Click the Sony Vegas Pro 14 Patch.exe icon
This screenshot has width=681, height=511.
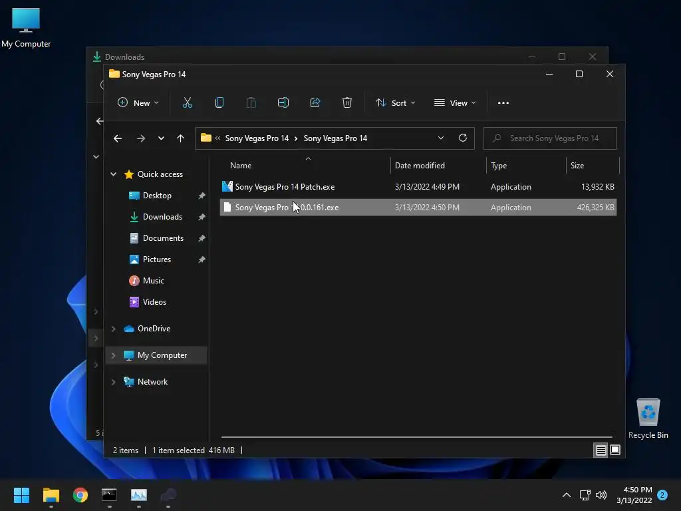point(227,187)
